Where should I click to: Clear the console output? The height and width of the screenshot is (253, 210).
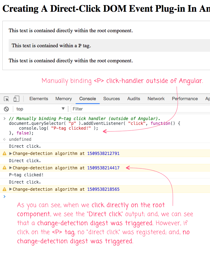coord(6,109)
